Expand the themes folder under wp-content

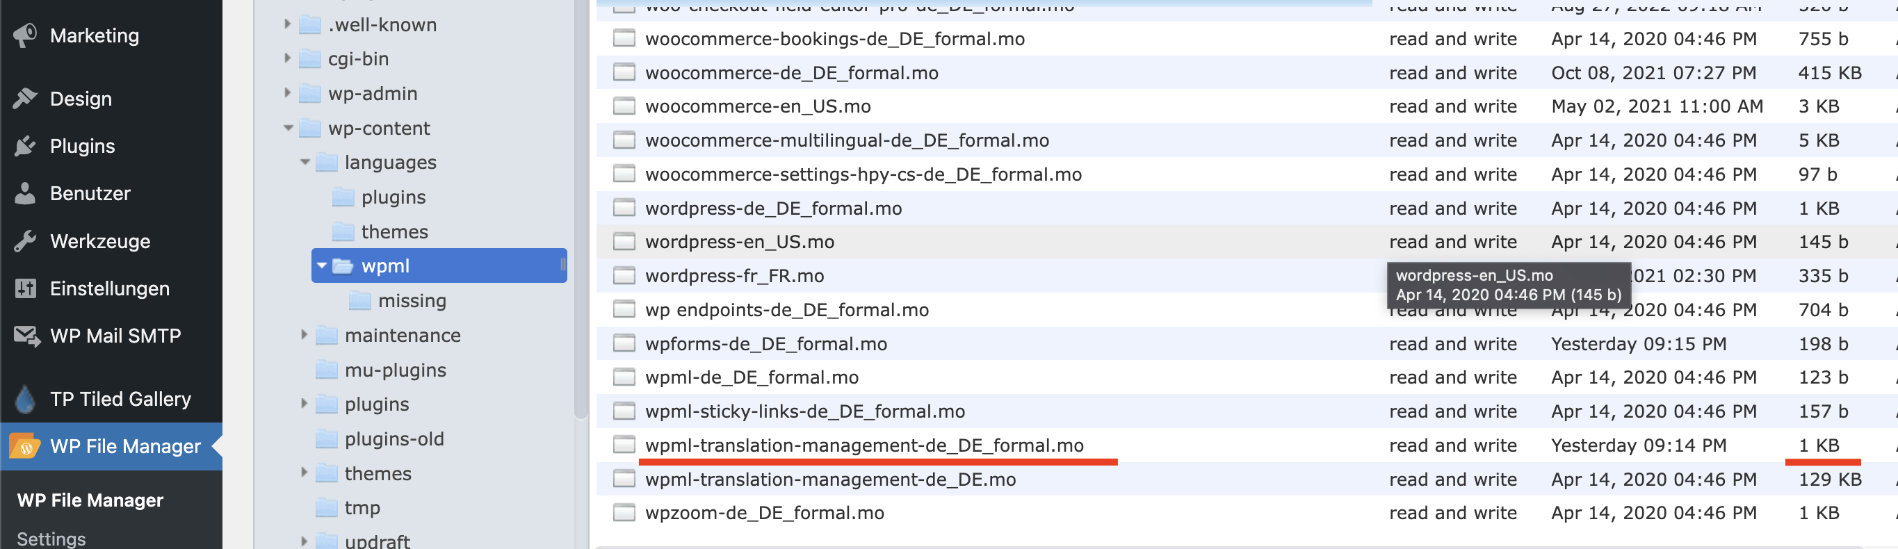[x=305, y=473]
